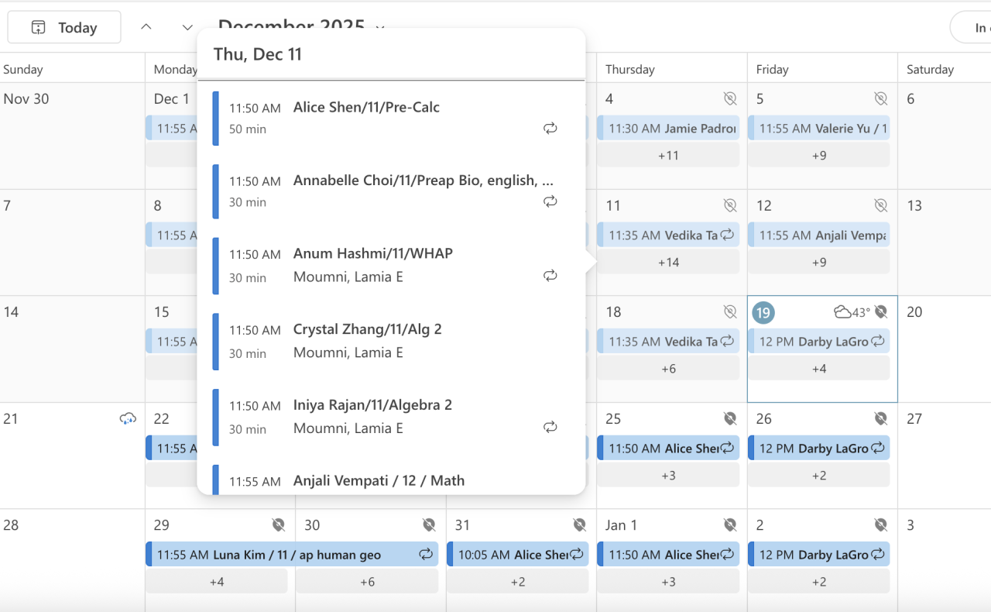Go to previous month with up chevron

(146, 27)
